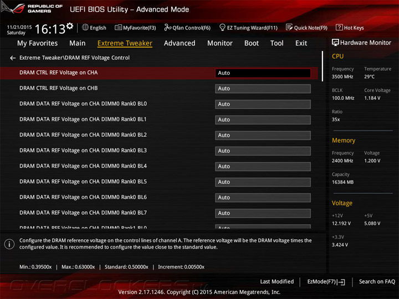Viewport: 399px width, 299px height.
Task: Click Memory voltage 1.200 V
Action: click(372, 161)
